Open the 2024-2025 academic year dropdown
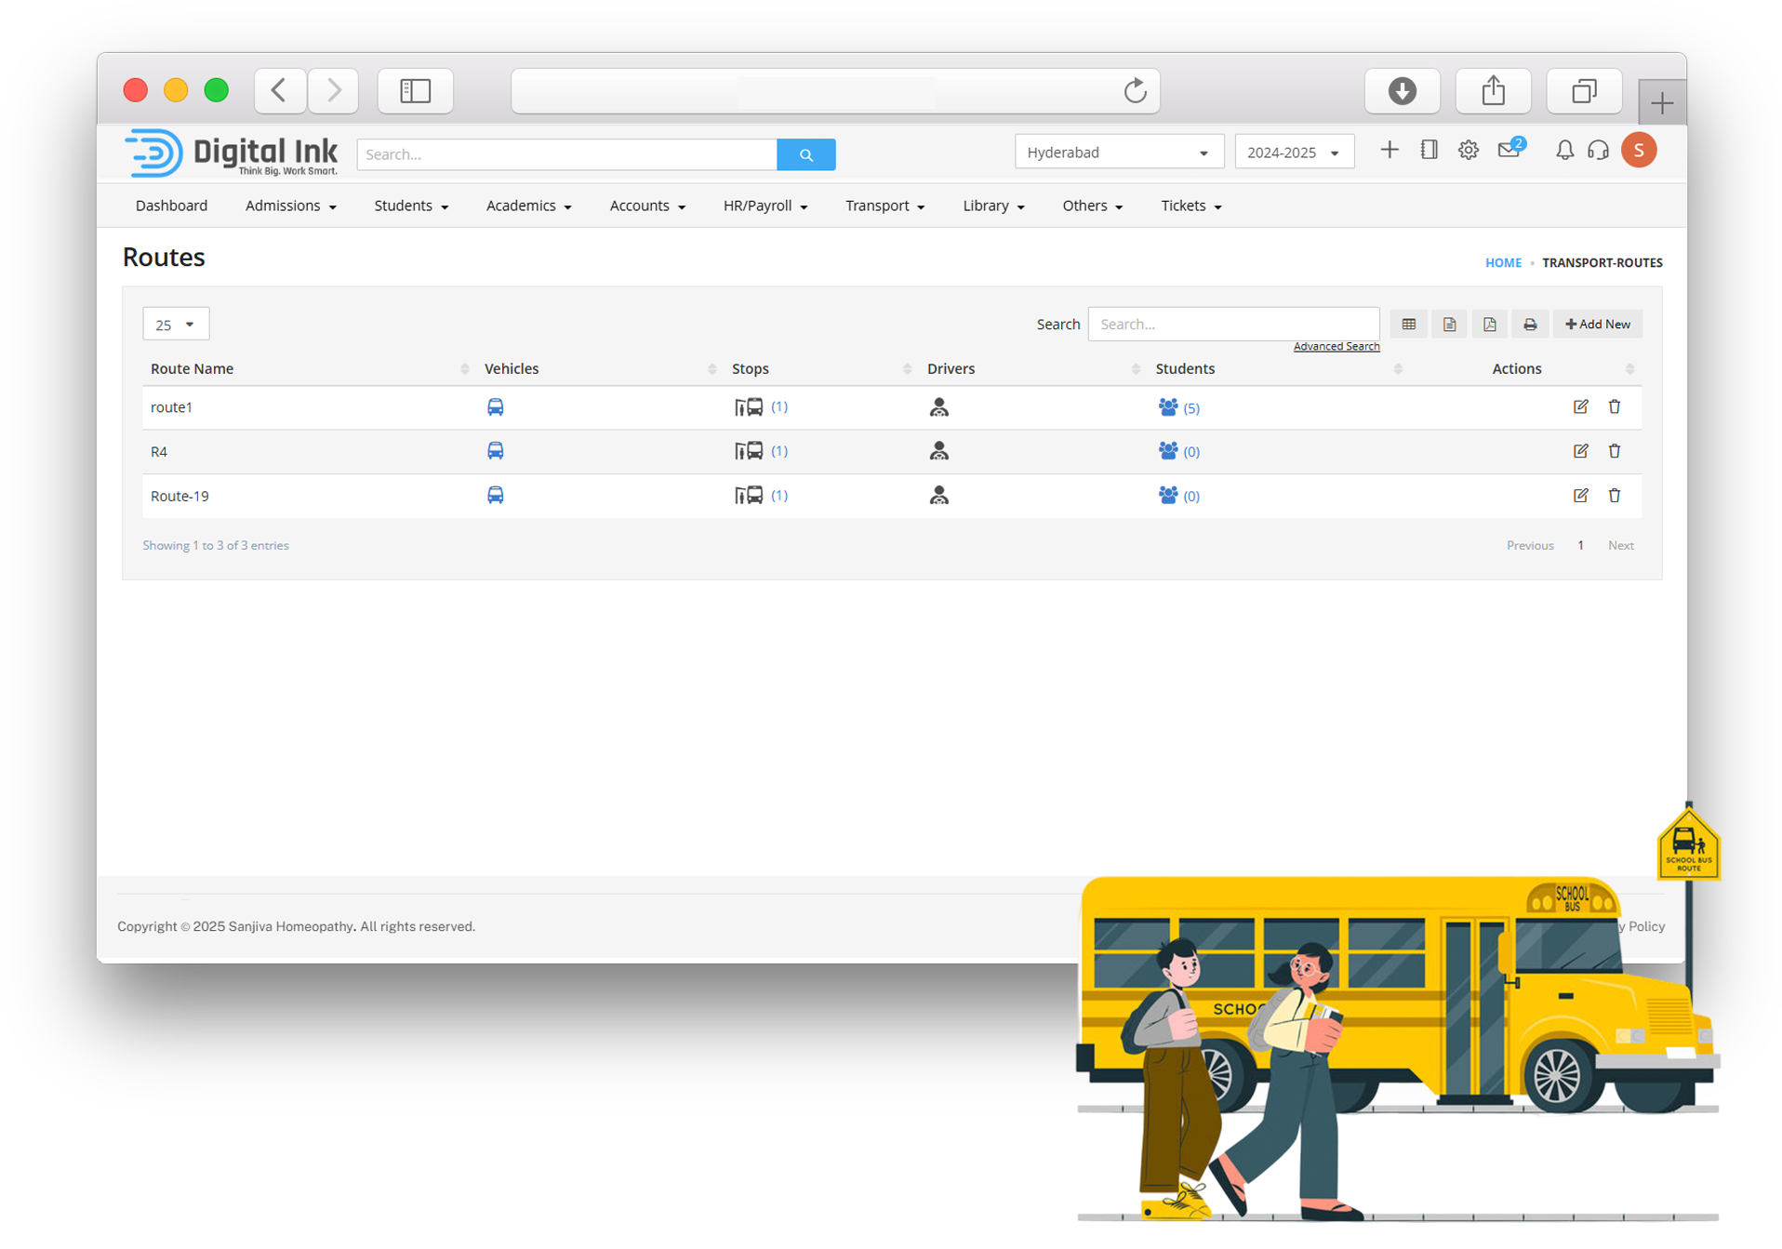Screen dimensions: 1782x1249 (1293, 153)
